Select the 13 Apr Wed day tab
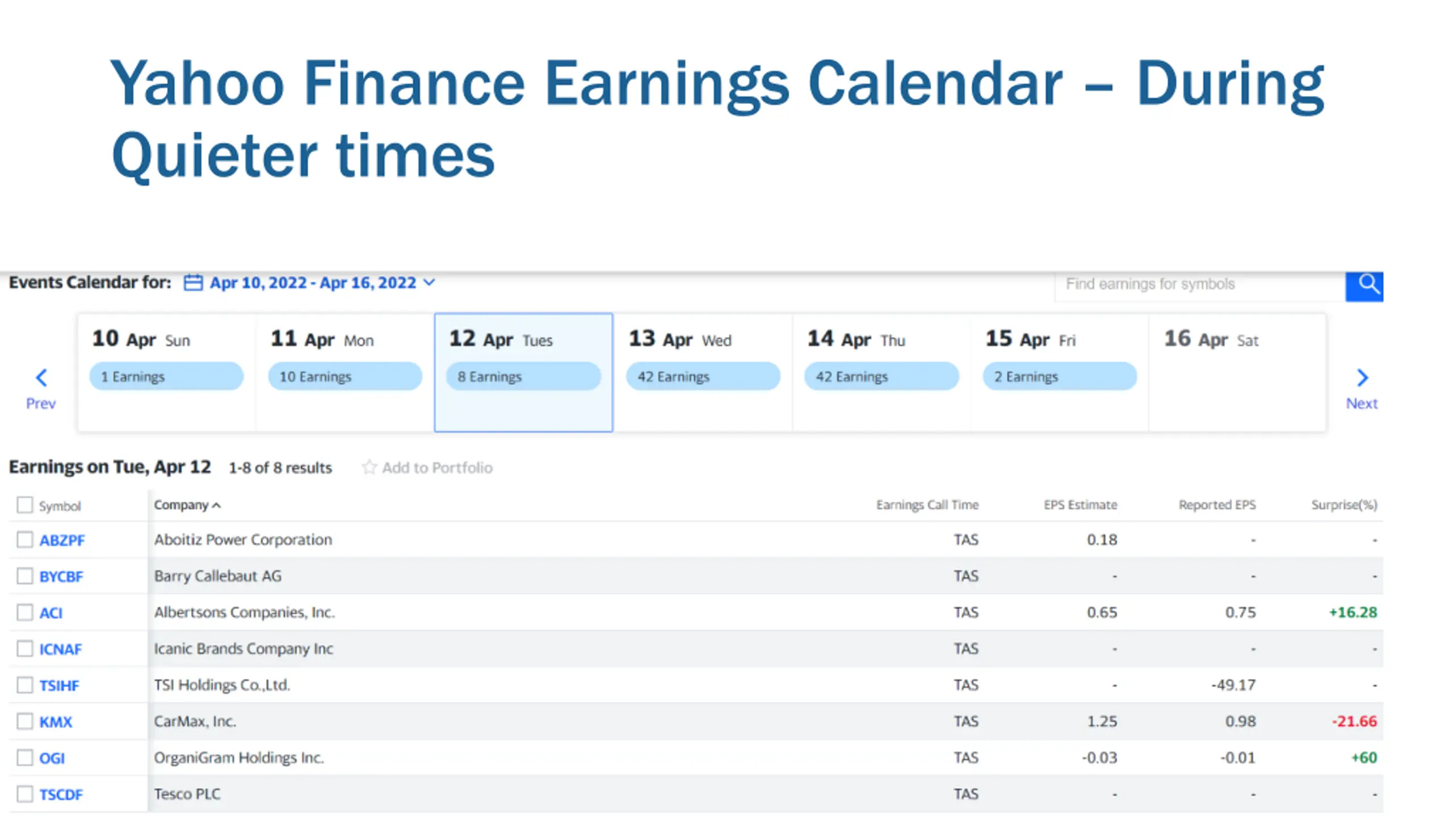The width and height of the screenshot is (1453, 817). click(703, 372)
